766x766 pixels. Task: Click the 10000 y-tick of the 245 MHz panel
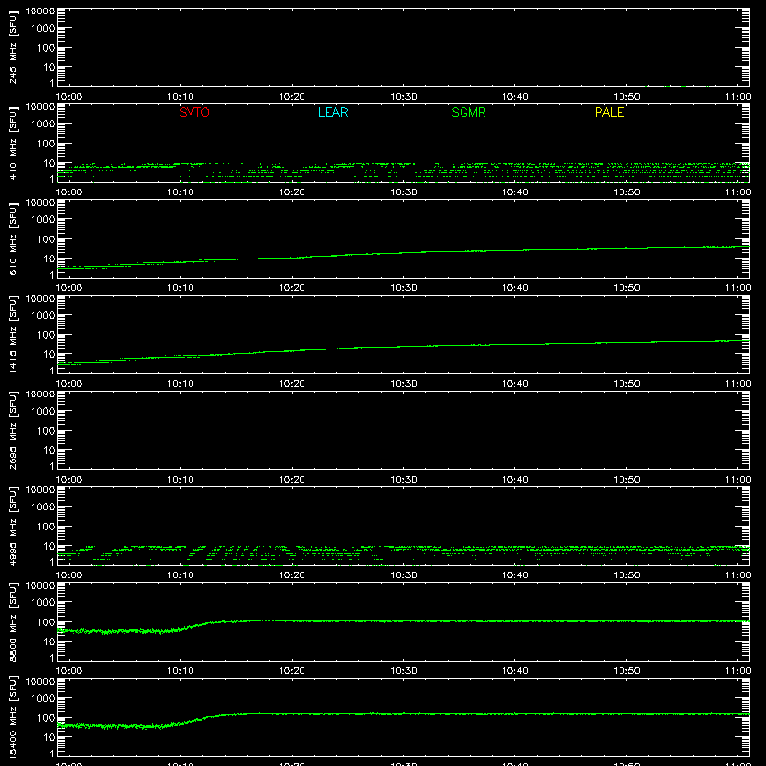point(40,11)
